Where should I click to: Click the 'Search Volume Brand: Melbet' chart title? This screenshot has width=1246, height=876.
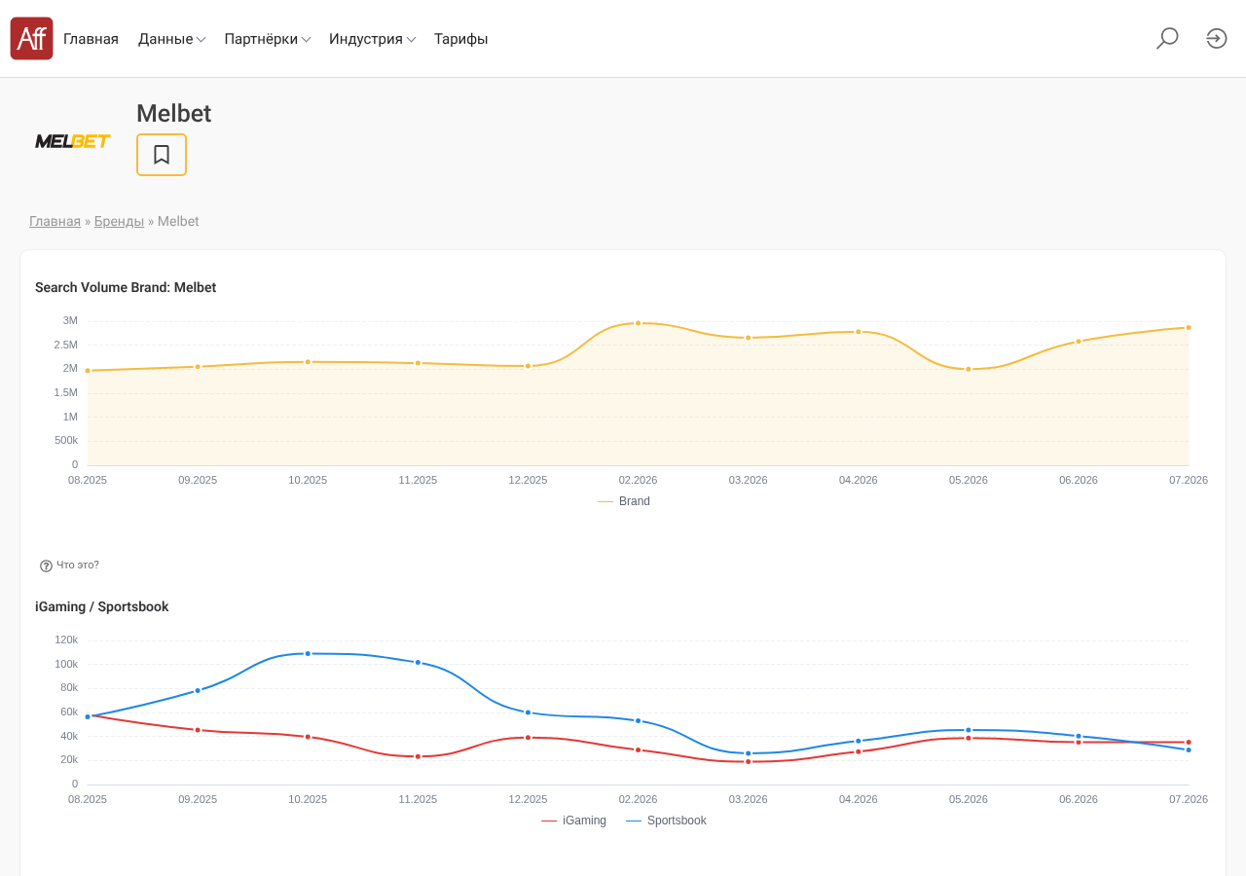[126, 287]
